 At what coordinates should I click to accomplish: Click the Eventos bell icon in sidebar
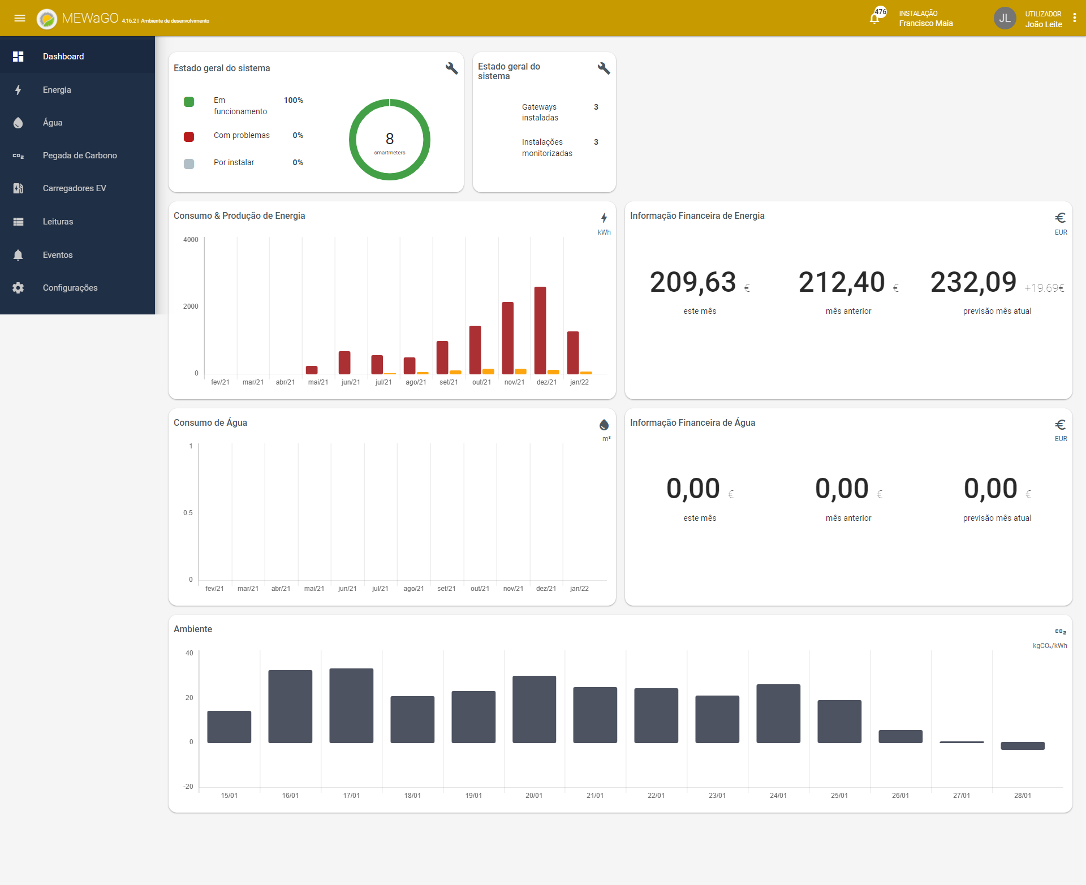[18, 255]
